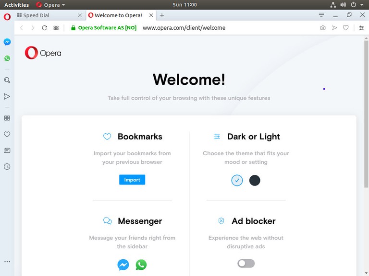
Task: Take a snapshot with camera icon
Action: [323, 28]
